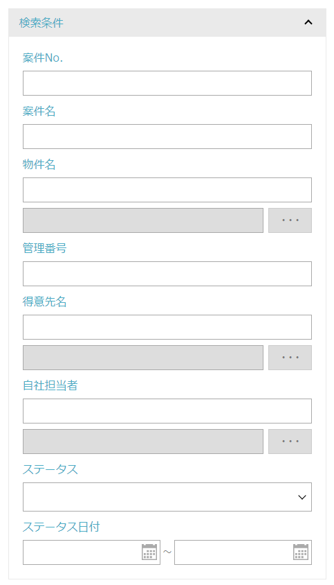Focus the 管理番号 input field

point(167,274)
